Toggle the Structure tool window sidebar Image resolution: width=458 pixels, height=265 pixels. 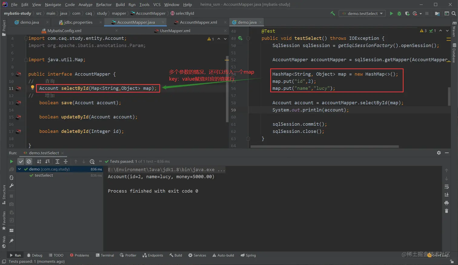click(x=4, y=194)
